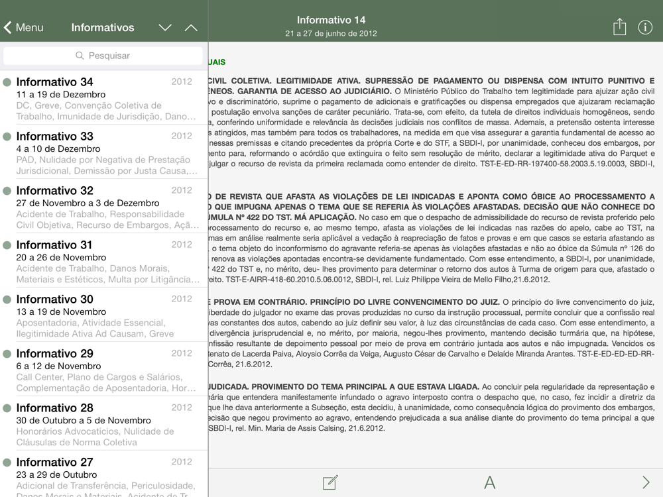Tap the green dot beside Informativo 27
This screenshot has width=663, height=497.
[x=7, y=463]
